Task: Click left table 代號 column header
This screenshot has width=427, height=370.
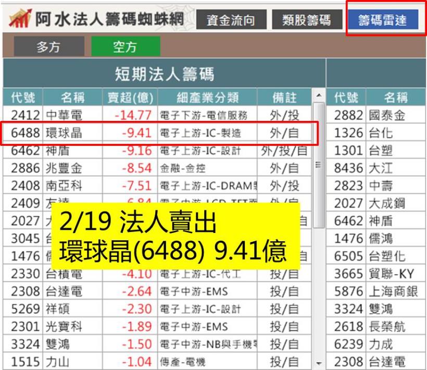Action: (x=23, y=97)
